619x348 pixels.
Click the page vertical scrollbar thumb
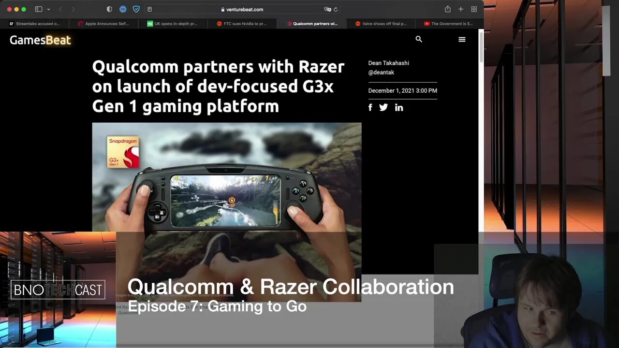[x=481, y=47]
